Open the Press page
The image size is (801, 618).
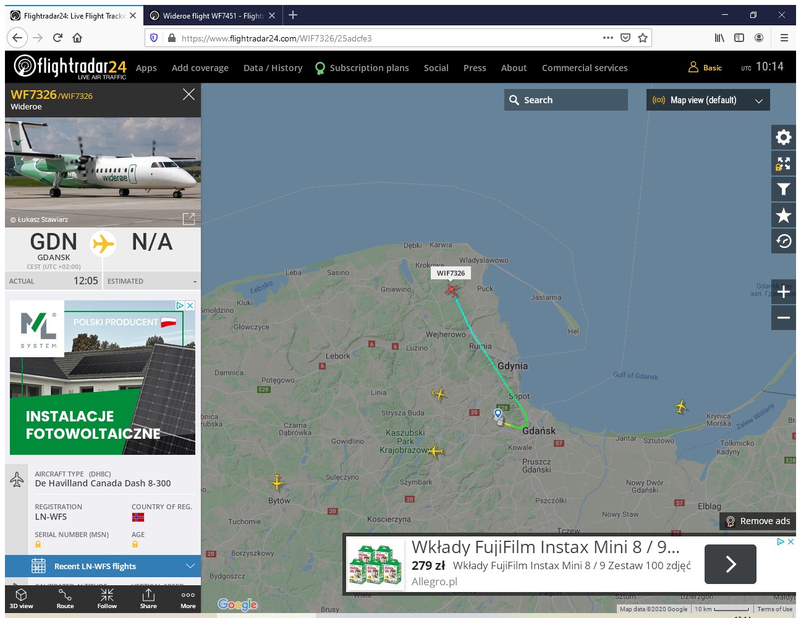tap(475, 68)
